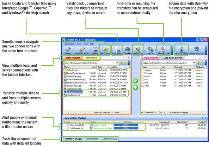The image size is (209, 146).
Task: Select DailyReport.xls in local list
Action: click(x=72, y=95)
